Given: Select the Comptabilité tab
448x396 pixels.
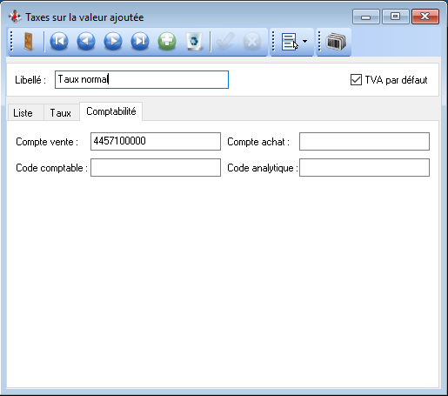Looking at the screenshot, I should [x=111, y=111].
